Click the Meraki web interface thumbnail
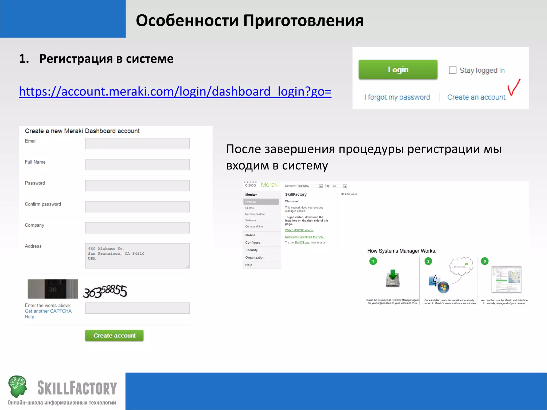The height and width of the screenshot is (410, 547). coord(506,279)
